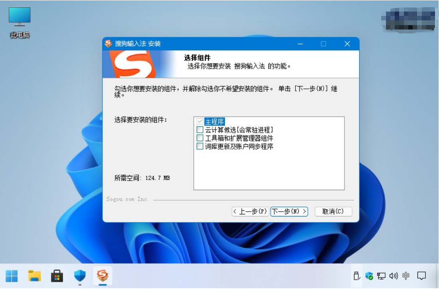Click the 所需空间: 124.7 MB text

tap(142, 178)
